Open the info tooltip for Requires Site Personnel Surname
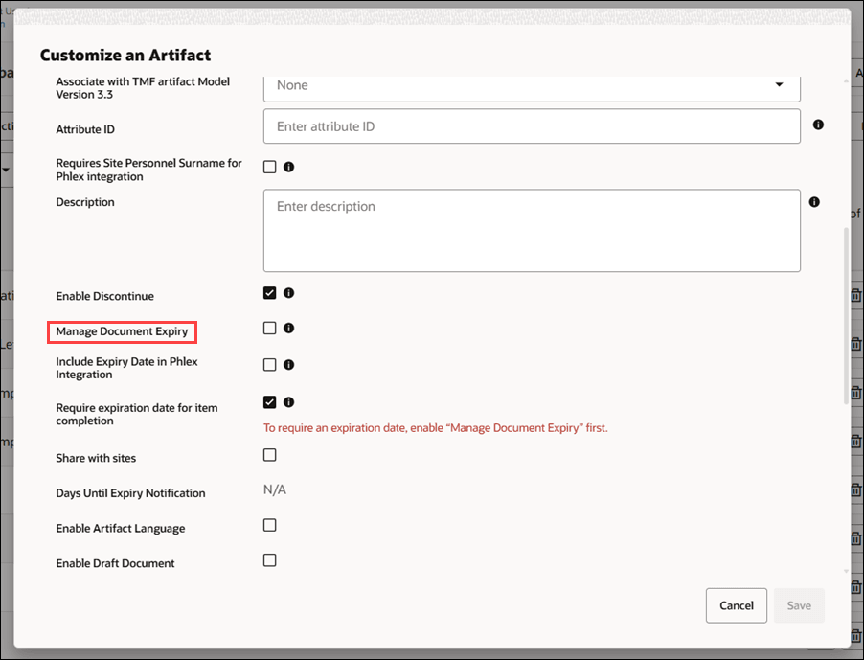 tap(288, 165)
